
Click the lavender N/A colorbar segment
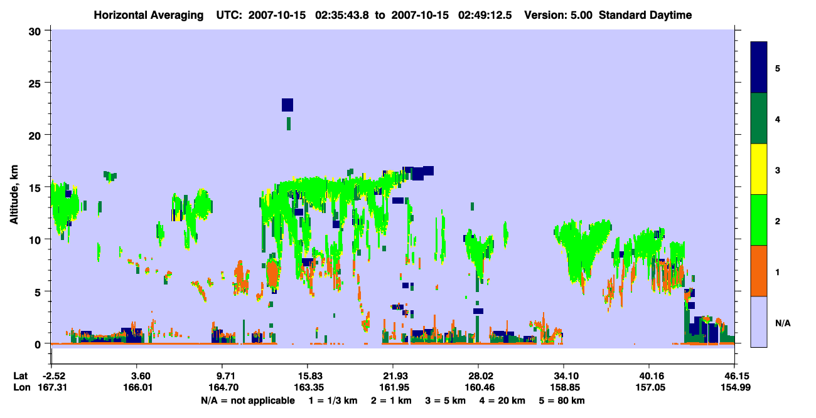(759, 321)
